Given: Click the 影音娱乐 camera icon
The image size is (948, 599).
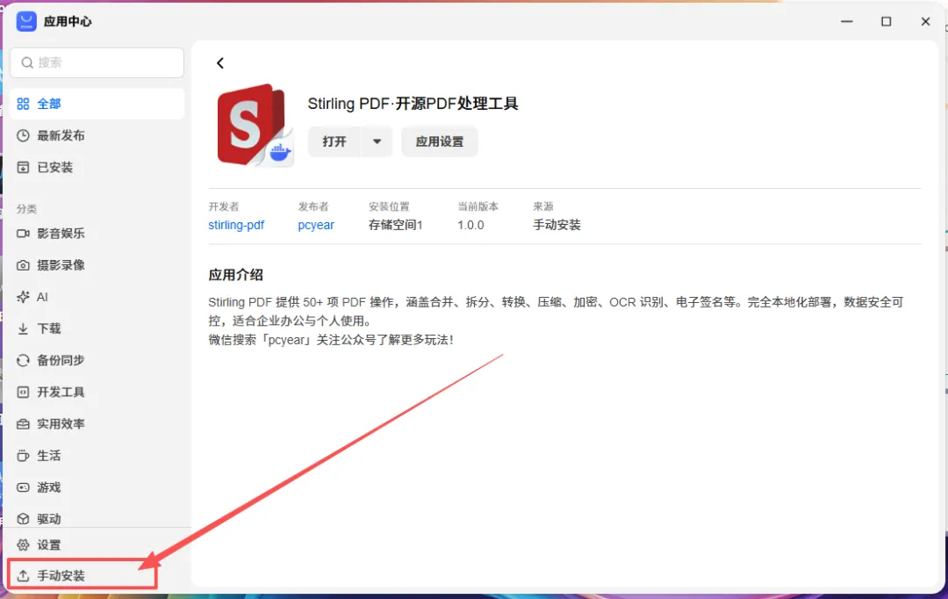Looking at the screenshot, I should pyautogui.click(x=23, y=234).
